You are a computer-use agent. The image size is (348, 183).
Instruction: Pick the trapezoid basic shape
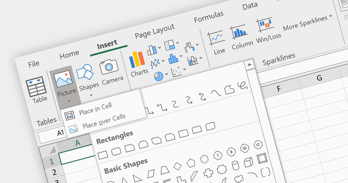tap(164, 170)
